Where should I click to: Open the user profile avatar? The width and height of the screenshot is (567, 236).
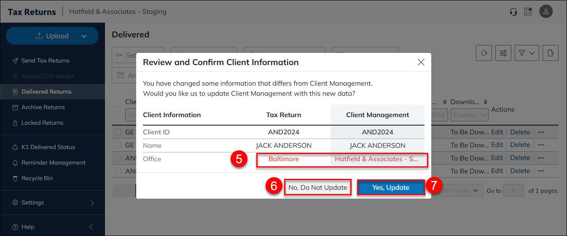click(x=546, y=11)
